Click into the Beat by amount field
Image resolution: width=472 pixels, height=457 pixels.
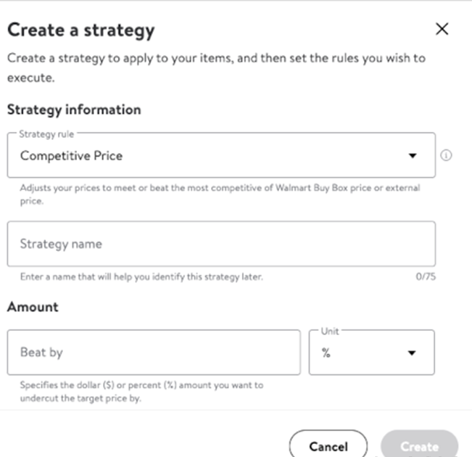pyautogui.click(x=154, y=352)
